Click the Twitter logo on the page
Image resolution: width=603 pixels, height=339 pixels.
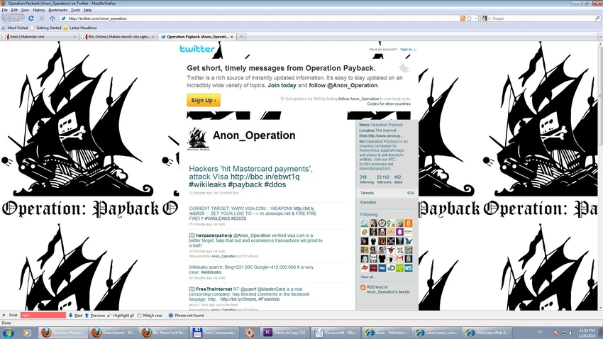[197, 49]
